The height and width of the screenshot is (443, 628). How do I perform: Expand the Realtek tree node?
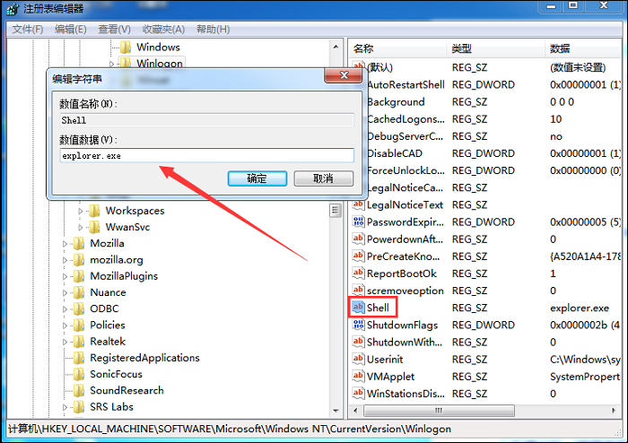(x=65, y=342)
